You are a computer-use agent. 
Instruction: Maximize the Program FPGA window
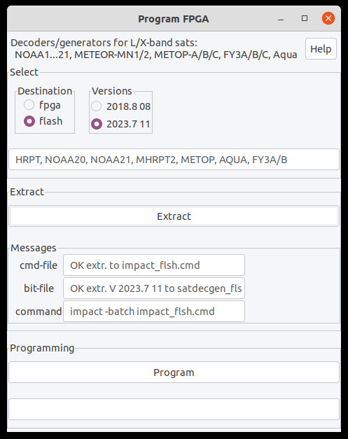point(305,18)
